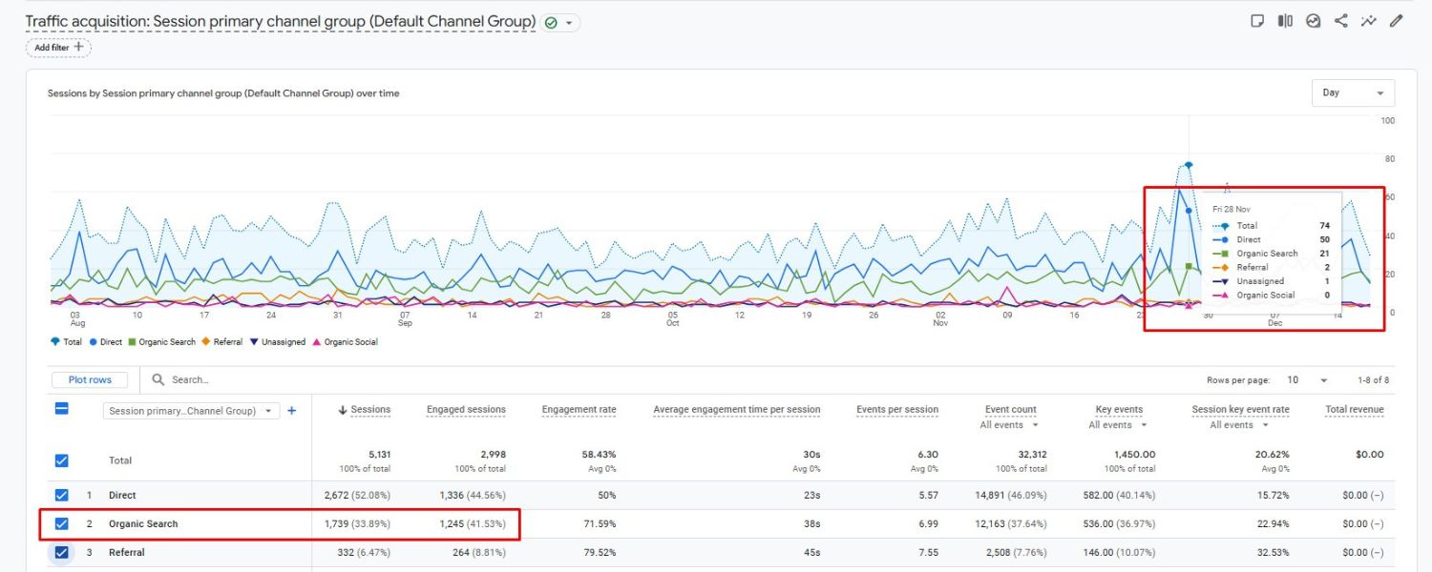
Task: Open the annotations note icon
Action: coord(1257,21)
